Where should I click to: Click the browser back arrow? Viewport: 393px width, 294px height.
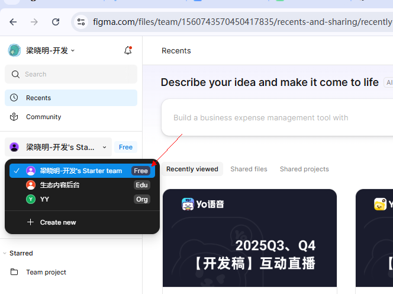point(13,22)
